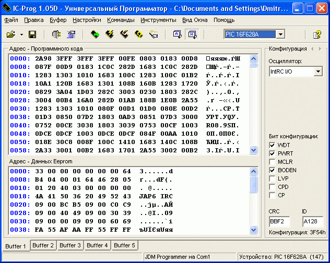Open hardware settings chip icon
Image resolution: width=330 pixels, height=263 pixels.
point(57,34)
